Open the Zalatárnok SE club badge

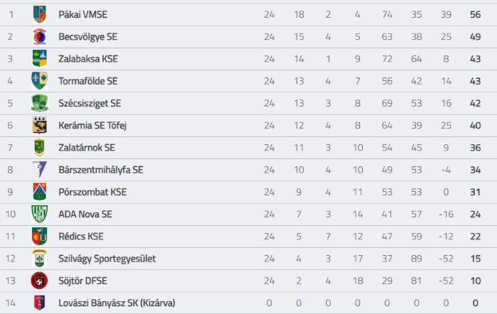(39, 148)
